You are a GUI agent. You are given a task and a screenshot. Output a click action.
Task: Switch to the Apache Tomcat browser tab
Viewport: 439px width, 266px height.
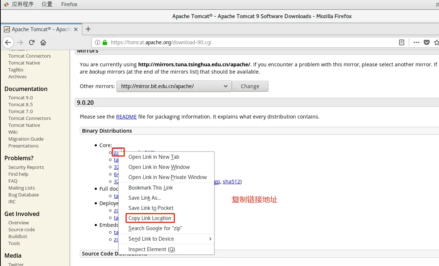coord(41,29)
